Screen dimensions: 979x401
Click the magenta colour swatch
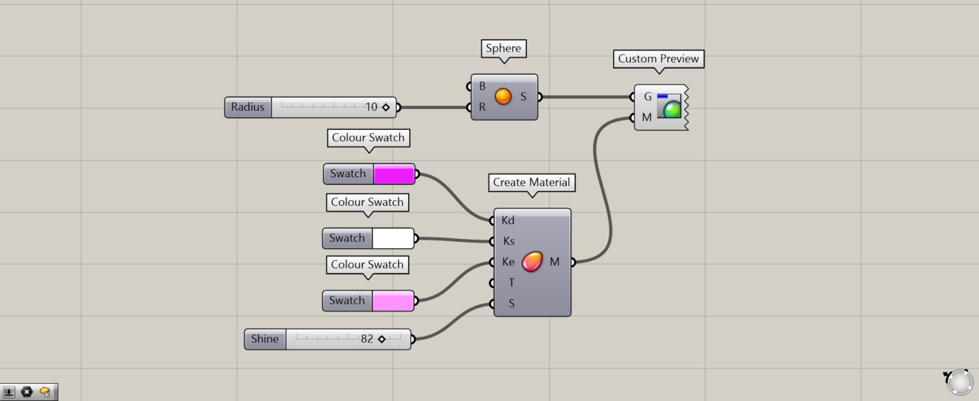394,174
